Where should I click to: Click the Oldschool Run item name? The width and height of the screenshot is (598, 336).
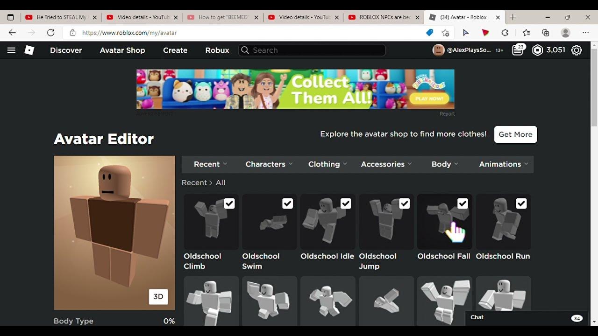503,256
